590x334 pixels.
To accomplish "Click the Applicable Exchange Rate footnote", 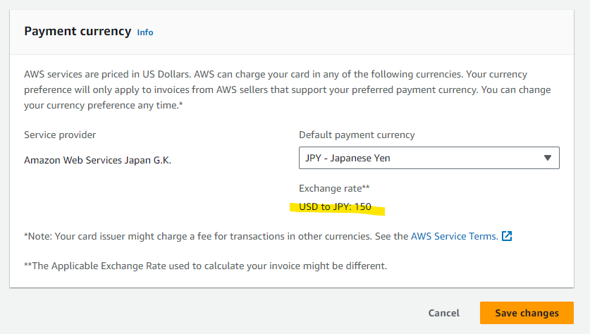I will pos(205,266).
